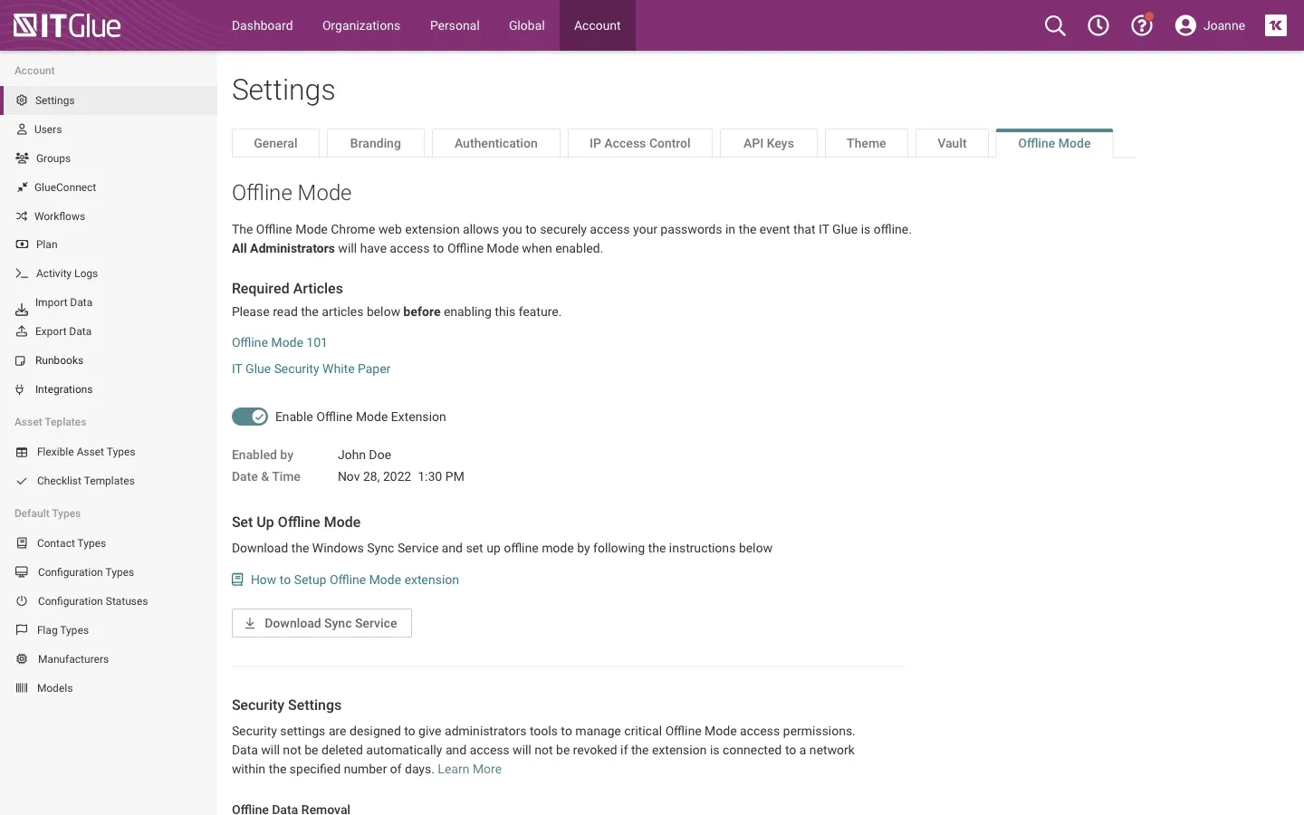
Task: Open IT Glue Security White Paper link
Action: (x=311, y=369)
